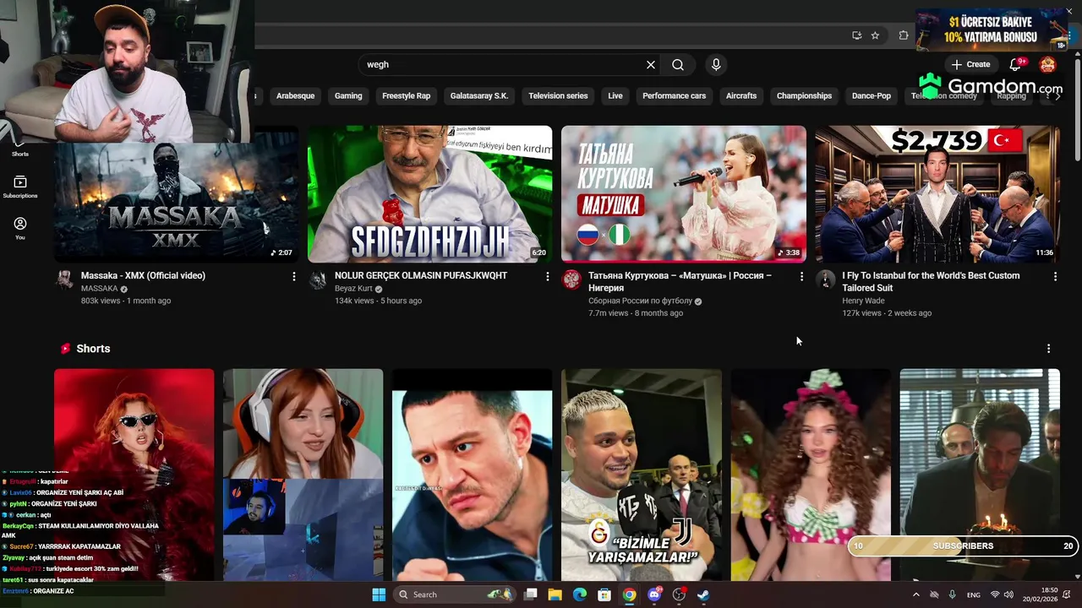Open options menu for NOLUR GERÇEK OLMASIN video
1082x608 pixels.
pos(548,276)
